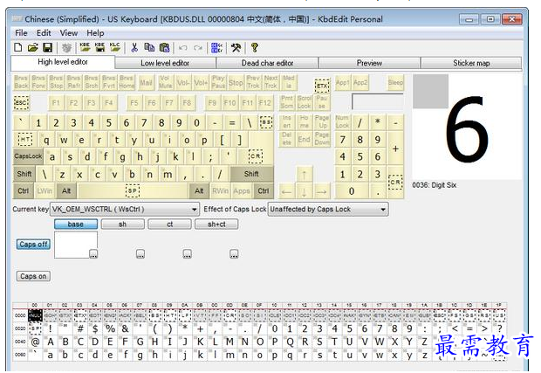The height and width of the screenshot is (373, 541).
Task: Select the ESC key on the keyboard
Action: [21, 102]
